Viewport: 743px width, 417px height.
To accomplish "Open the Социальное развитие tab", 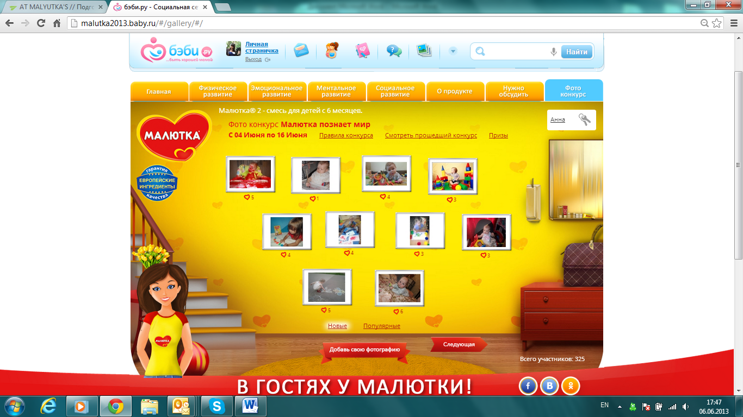I will tap(395, 91).
